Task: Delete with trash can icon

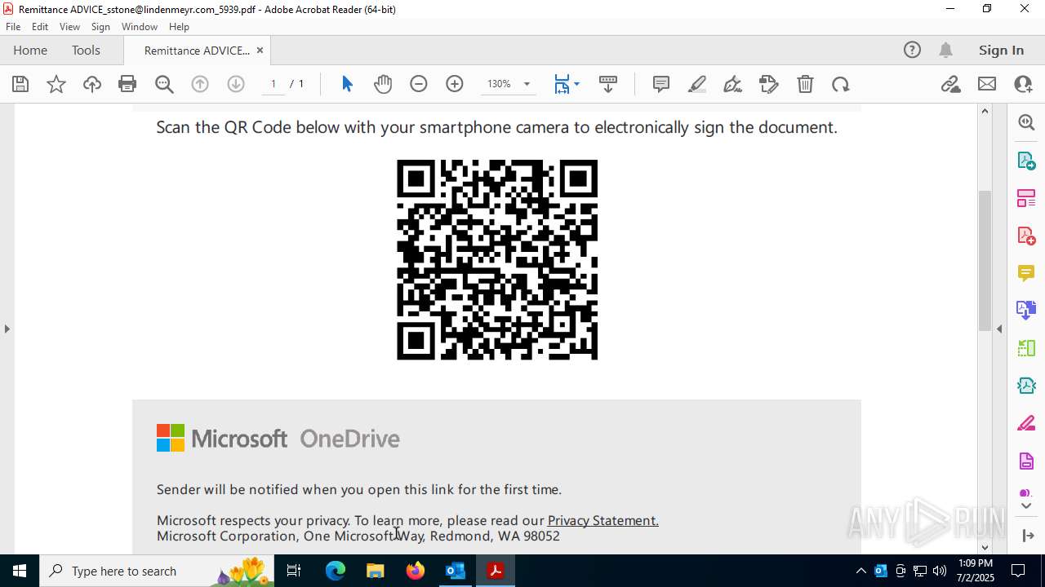Action: click(x=805, y=84)
